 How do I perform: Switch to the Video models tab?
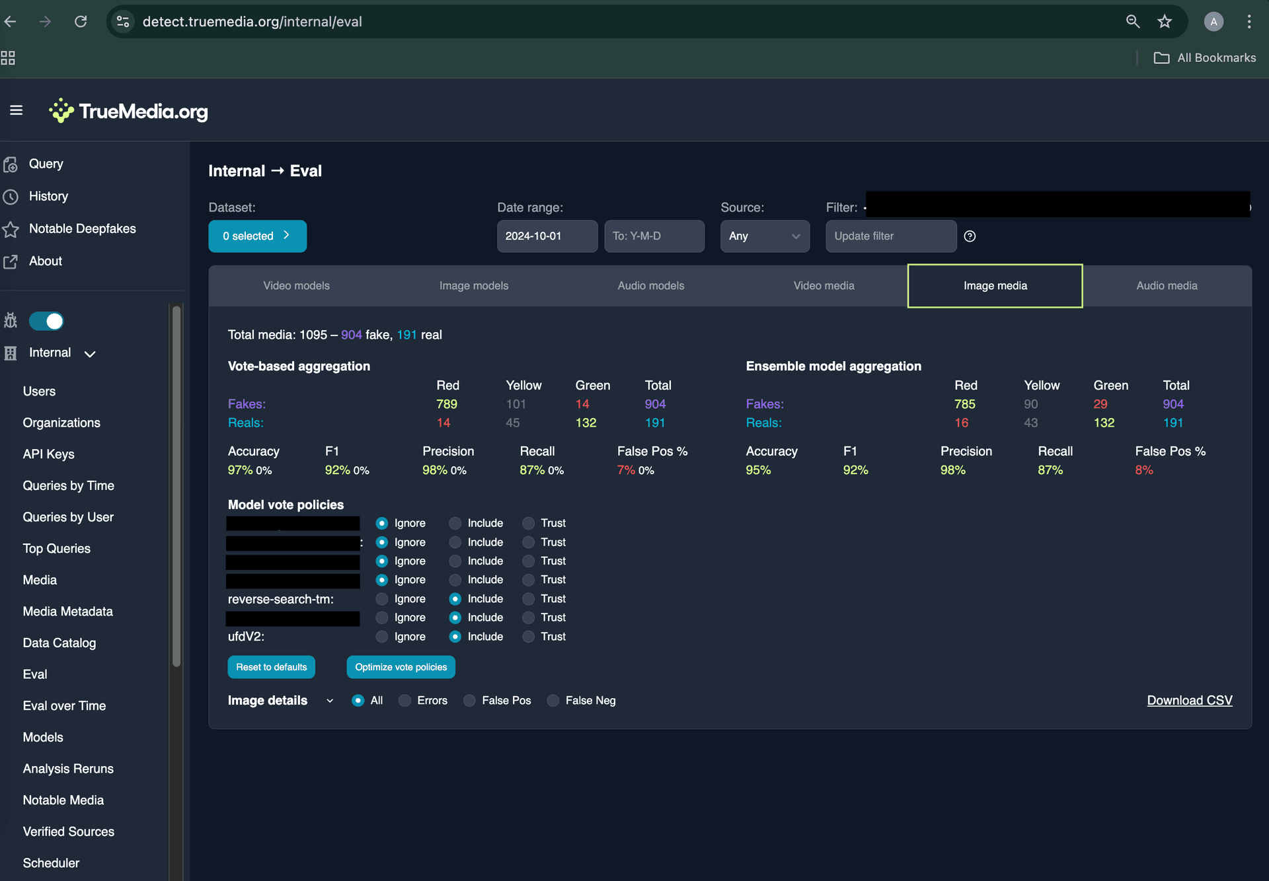(296, 286)
